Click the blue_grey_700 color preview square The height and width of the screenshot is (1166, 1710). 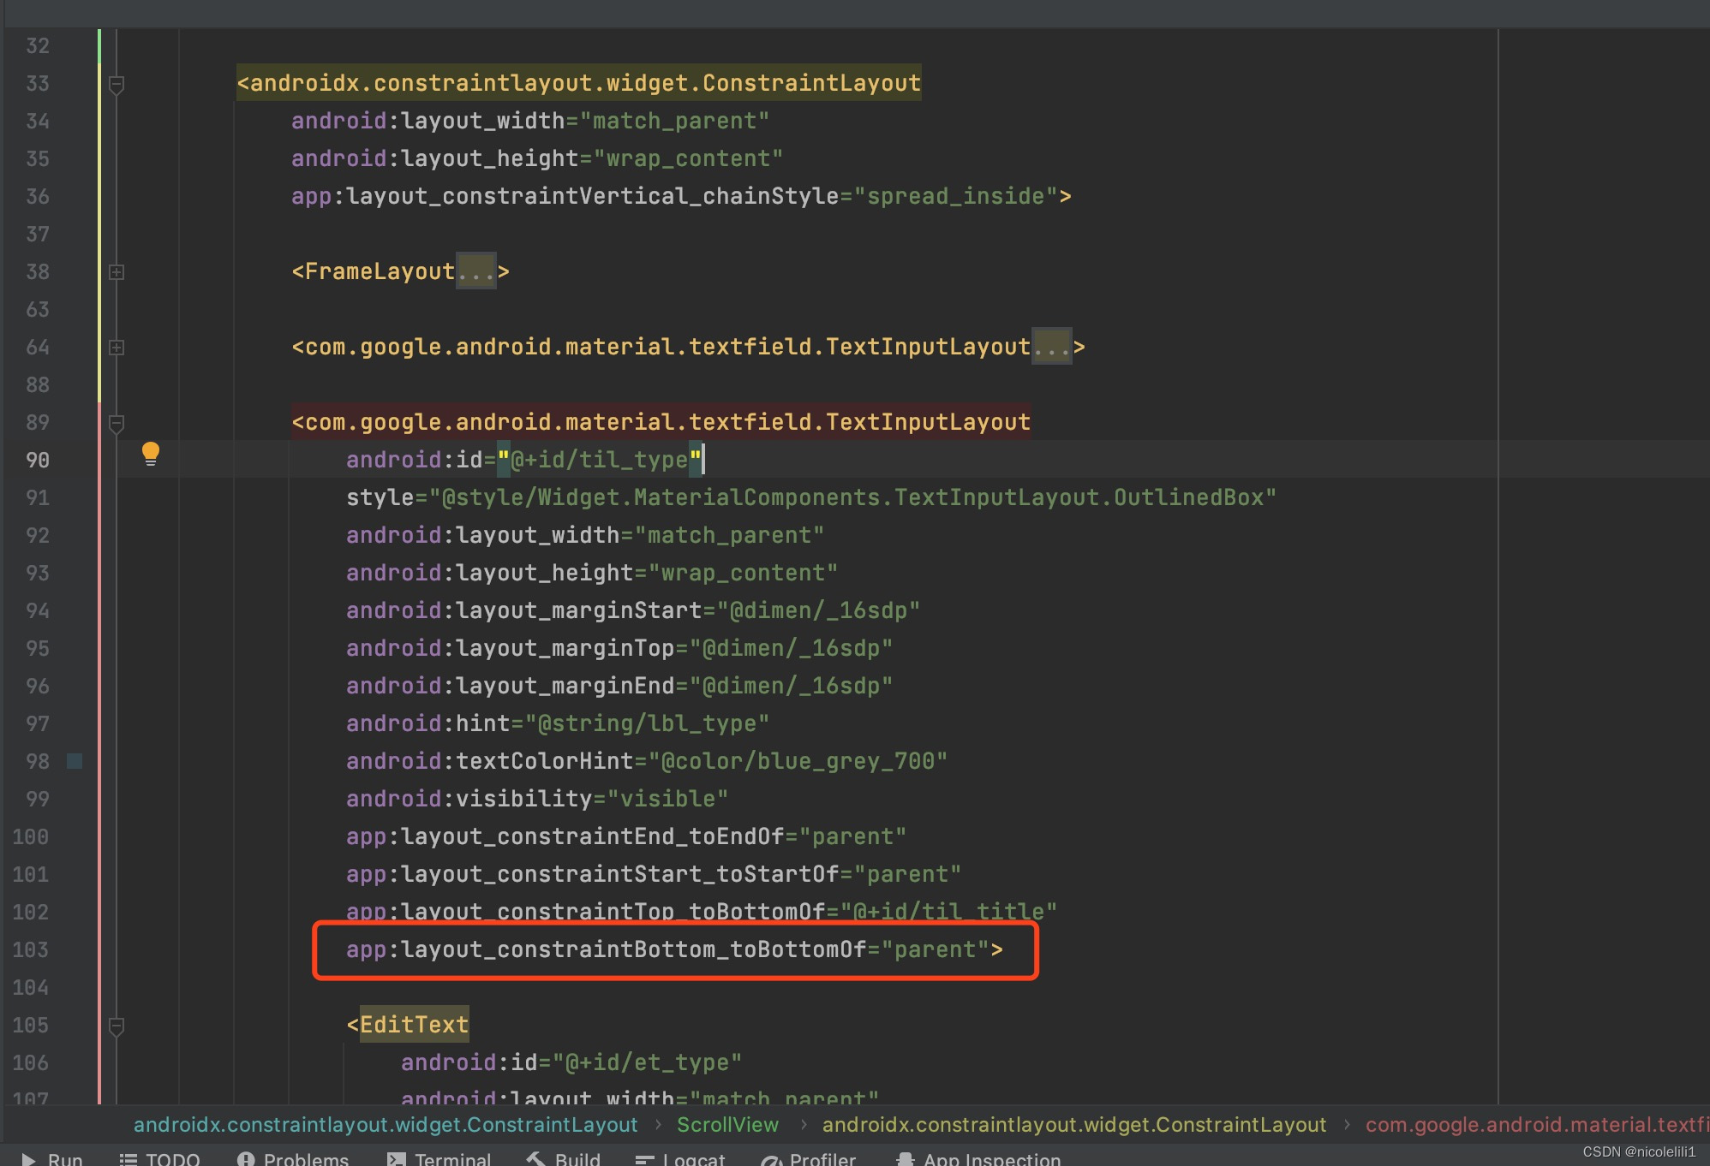[75, 760]
